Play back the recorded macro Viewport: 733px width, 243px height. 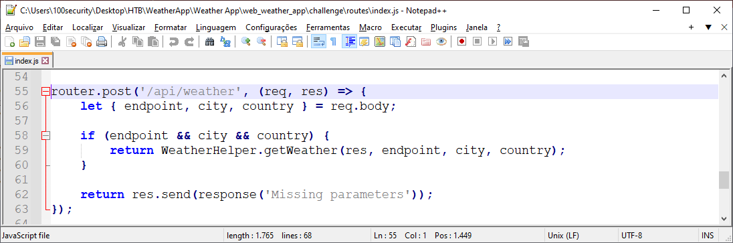pyautogui.click(x=492, y=42)
